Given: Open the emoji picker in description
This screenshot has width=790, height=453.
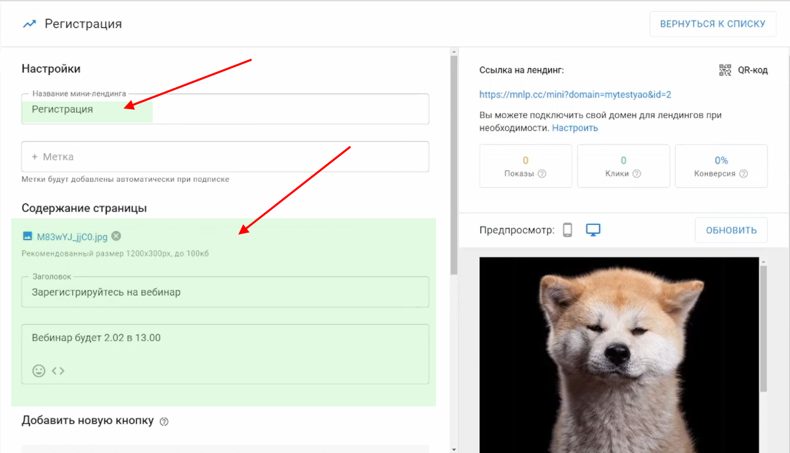Looking at the screenshot, I should [x=39, y=370].
